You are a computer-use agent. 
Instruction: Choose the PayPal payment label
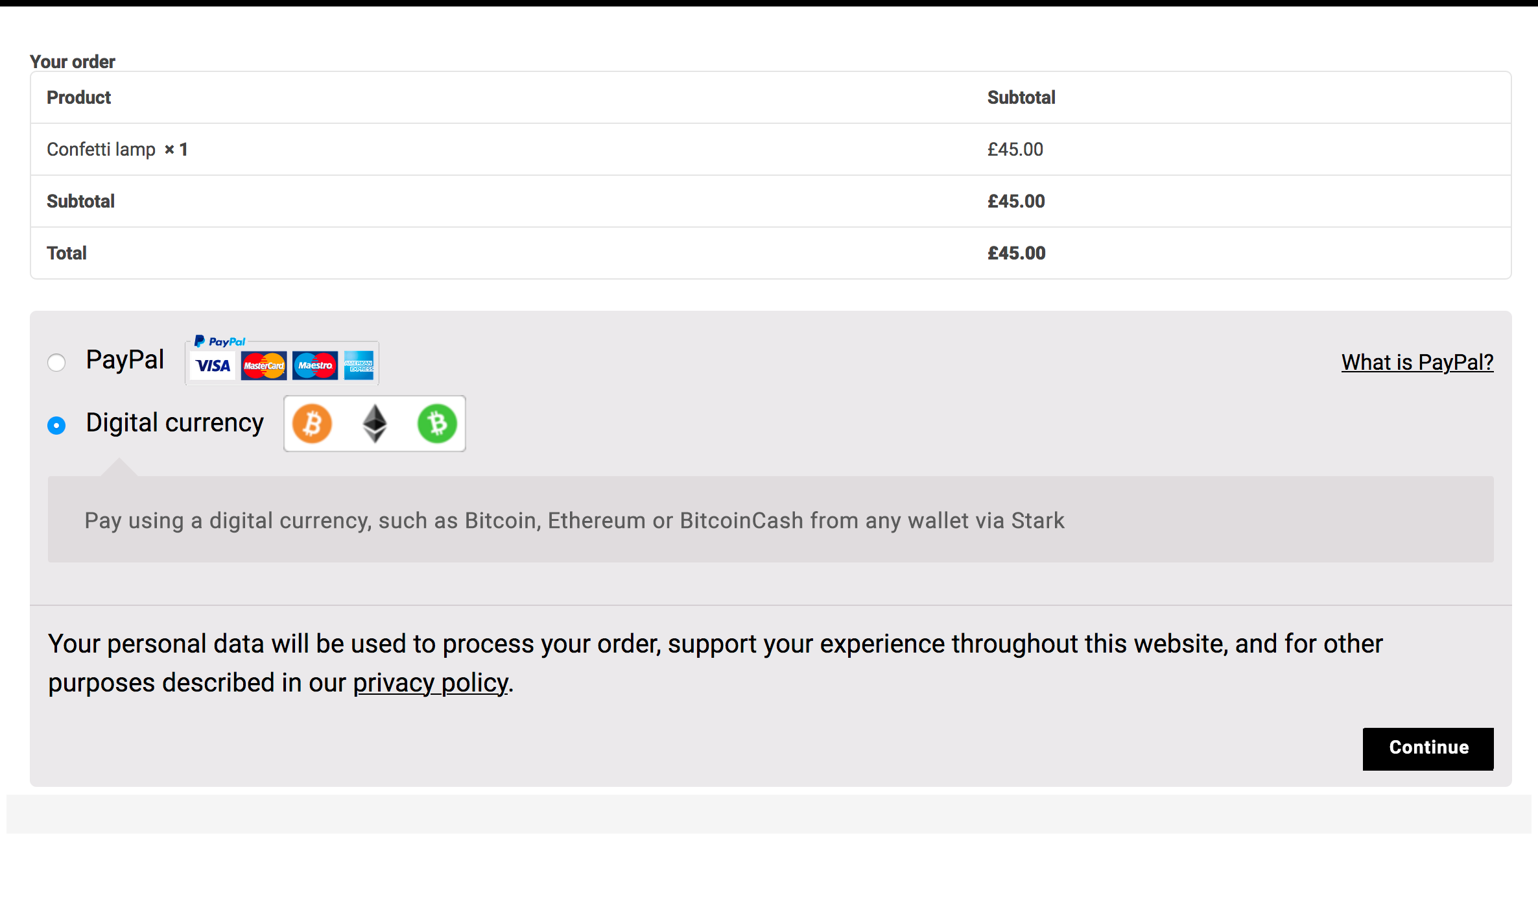(125, 360)
